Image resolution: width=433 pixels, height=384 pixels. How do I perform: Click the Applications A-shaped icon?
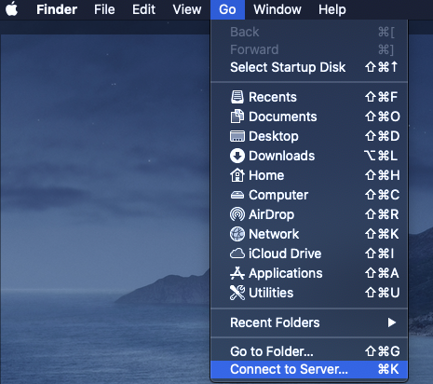point(237,273)
